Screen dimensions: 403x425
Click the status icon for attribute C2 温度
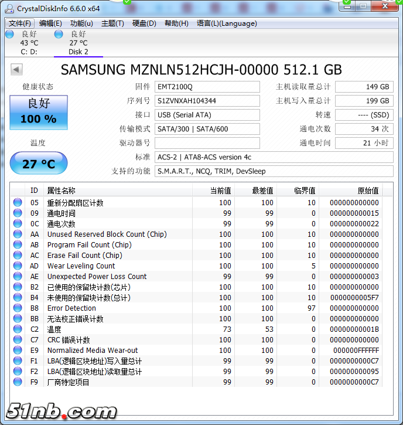coord(18,329)
